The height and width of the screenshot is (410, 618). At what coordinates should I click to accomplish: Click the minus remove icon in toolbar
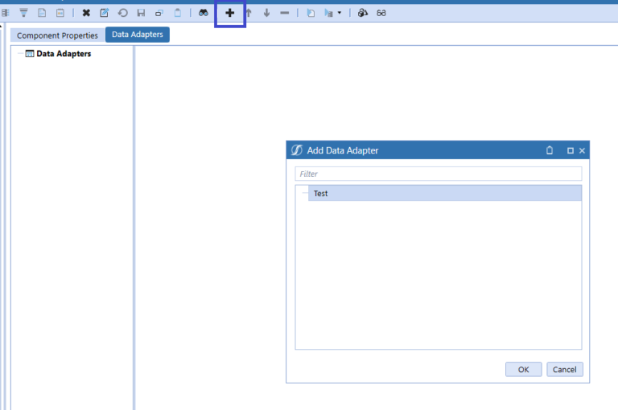click(x=285, y=13)
